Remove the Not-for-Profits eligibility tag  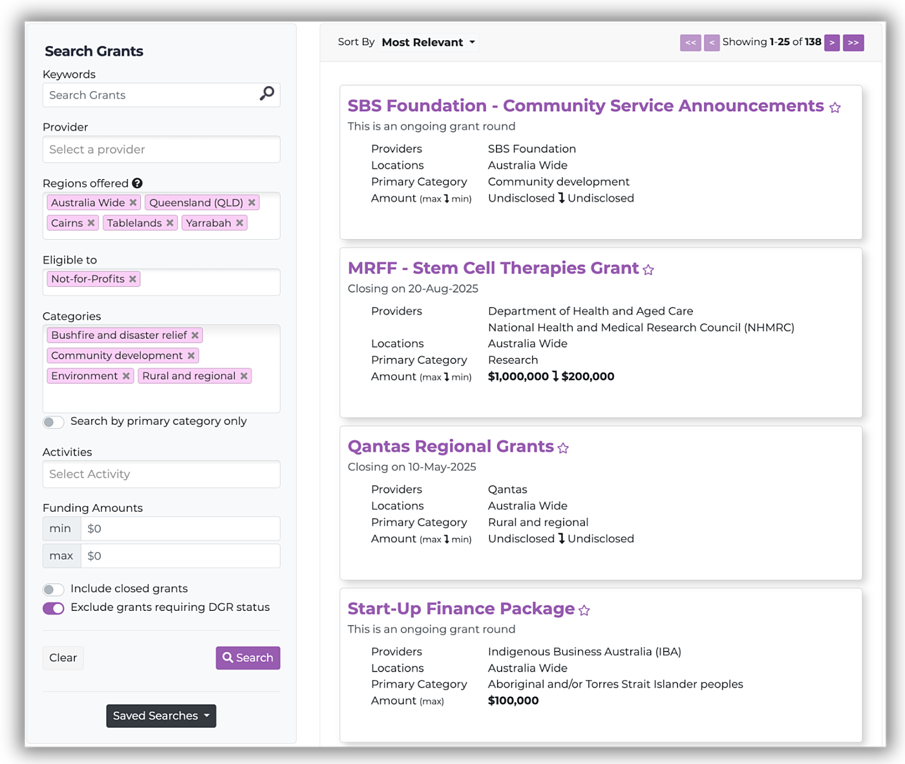pyautogui.click(x=133, y=279)
